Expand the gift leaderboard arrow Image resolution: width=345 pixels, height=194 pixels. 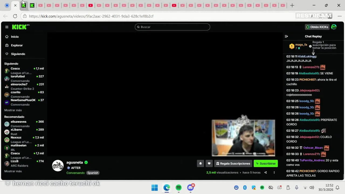(313, 54)
